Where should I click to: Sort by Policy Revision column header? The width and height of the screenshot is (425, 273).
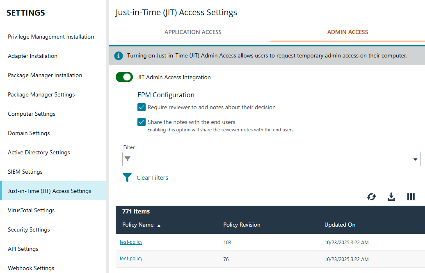pyautogui.click(x=242, y=225)
